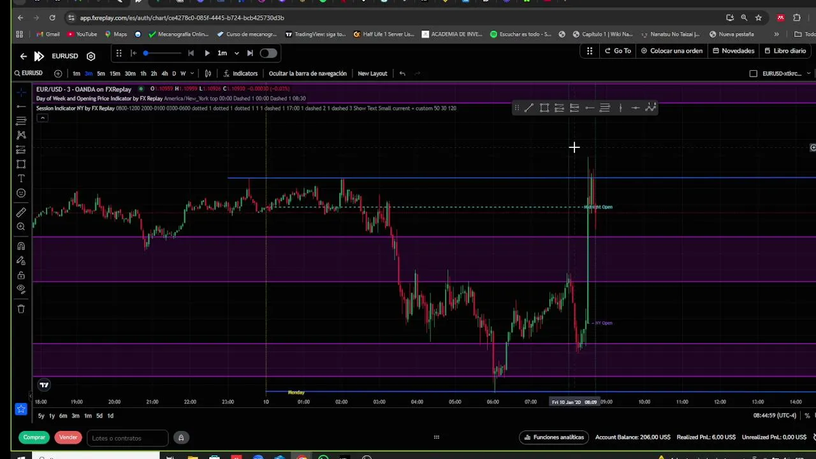Image resolution: width=816 pixels, height=459 pixels.
Task: Switch to the 4h timeframe
Action: click(x=164, y=73)
